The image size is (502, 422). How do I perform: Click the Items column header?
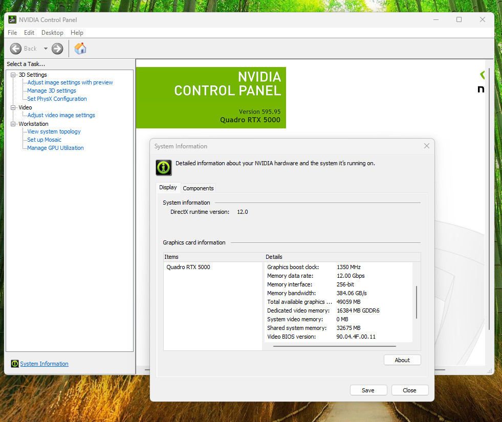coord(213,257)
